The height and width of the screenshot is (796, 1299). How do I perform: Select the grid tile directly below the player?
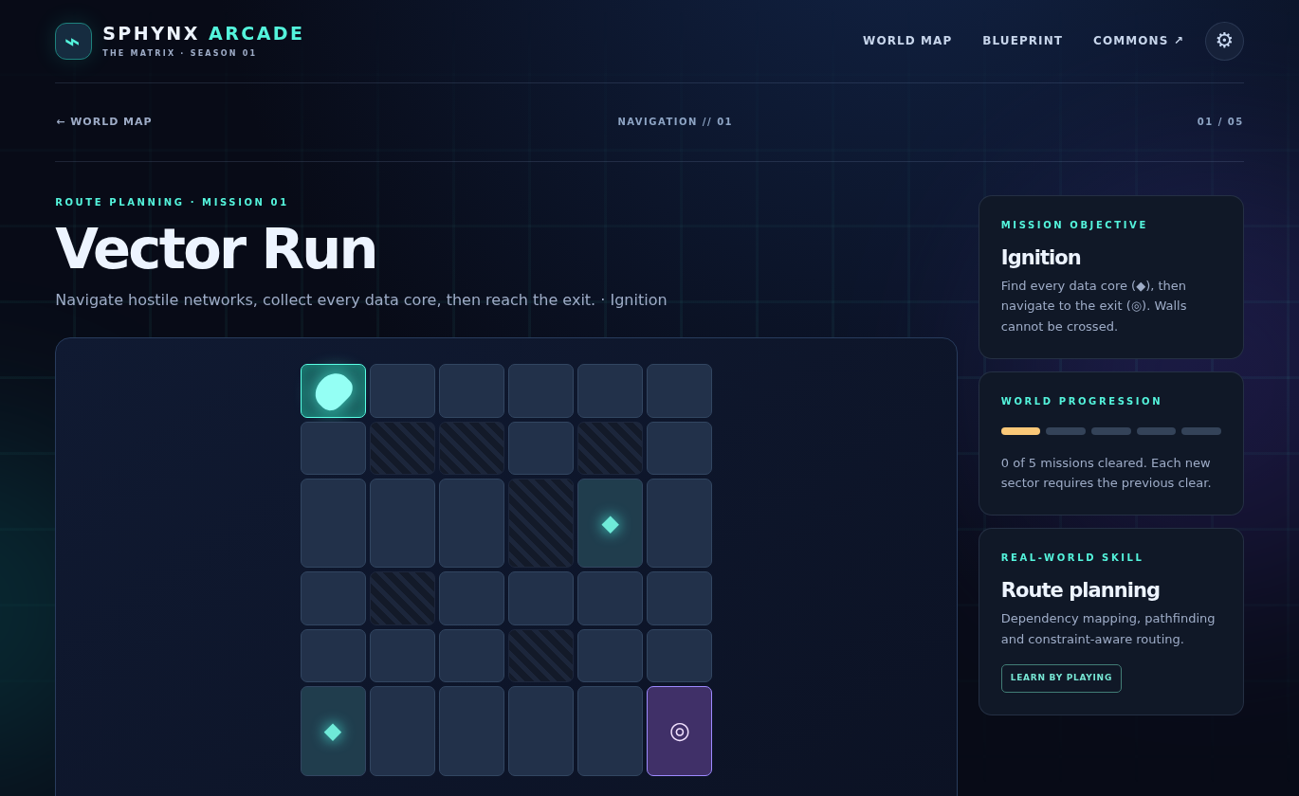coord(333,448)
